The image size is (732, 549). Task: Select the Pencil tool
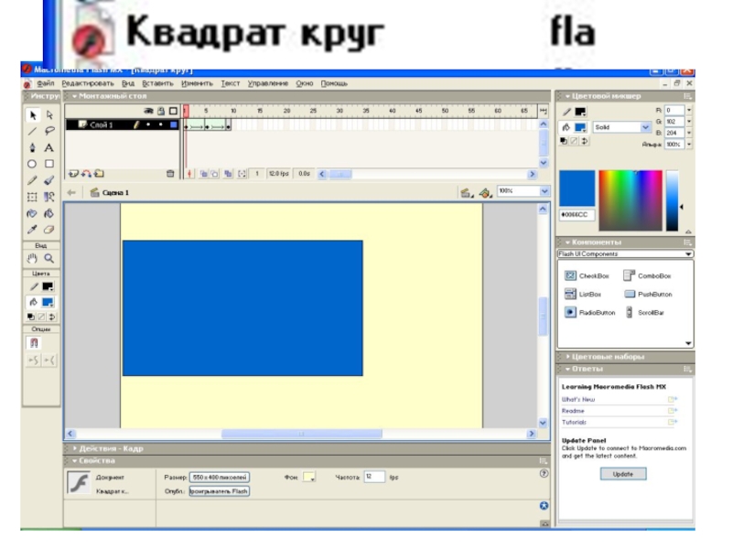32,180
